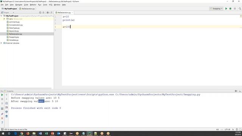
Task: Hide the Project panel with hide icon
Action: click(51, 12)
